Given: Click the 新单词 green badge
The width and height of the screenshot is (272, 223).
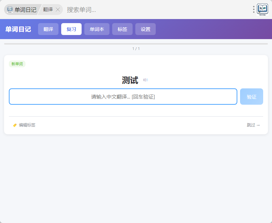Looking at the screenshot, I should [x=17, y=64].
